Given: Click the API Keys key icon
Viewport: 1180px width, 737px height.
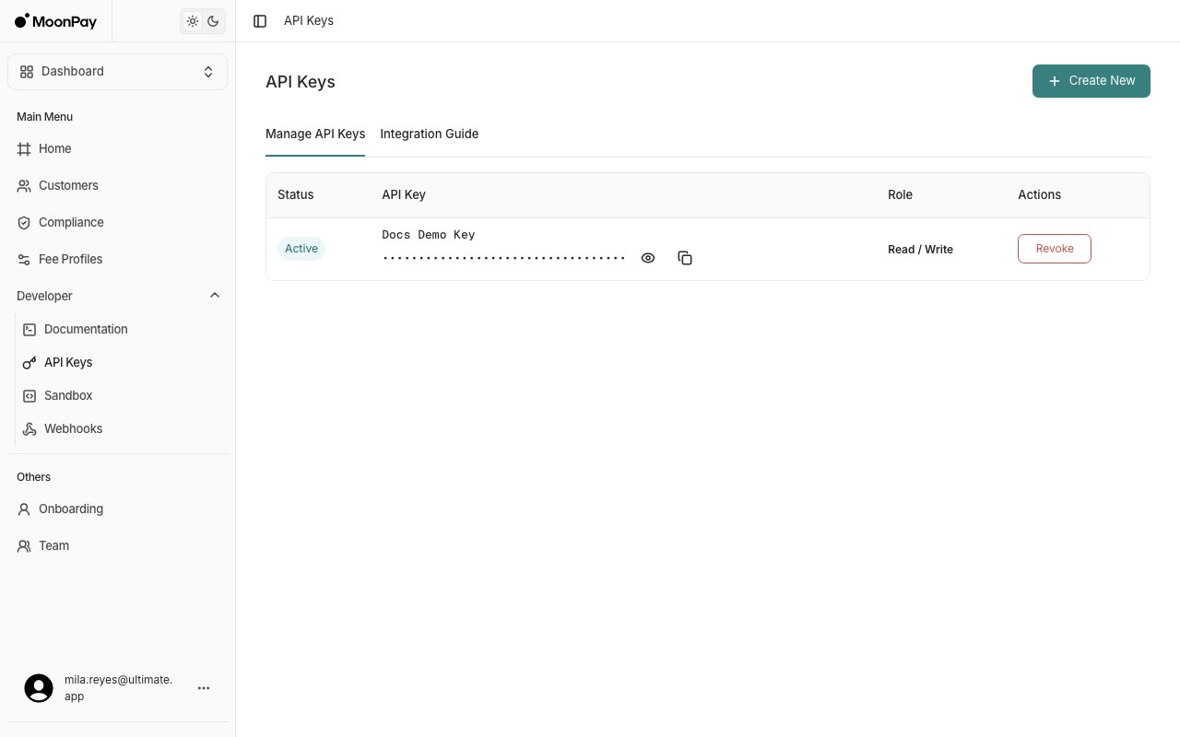Looking at the screenshot, I should (x=29, y=362).
